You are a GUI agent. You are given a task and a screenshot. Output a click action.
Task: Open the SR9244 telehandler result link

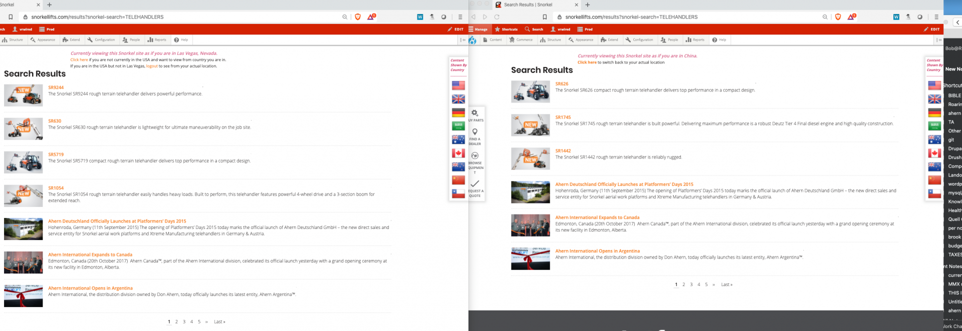pyautogui.click(x=56, y=87)
